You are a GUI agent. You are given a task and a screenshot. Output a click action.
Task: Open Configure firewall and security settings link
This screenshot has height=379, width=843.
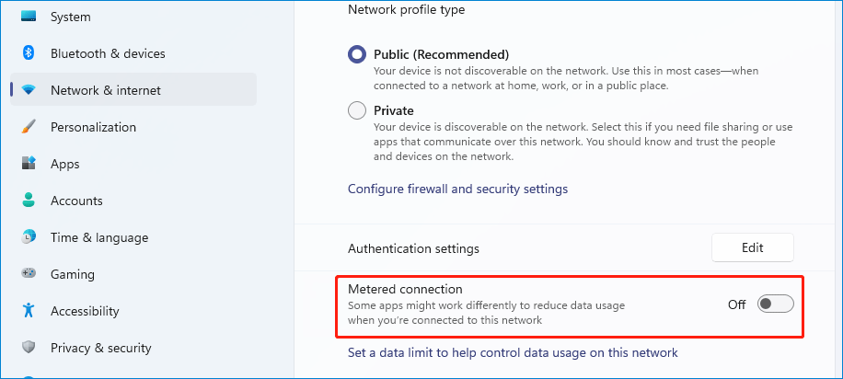pos(457,189)
